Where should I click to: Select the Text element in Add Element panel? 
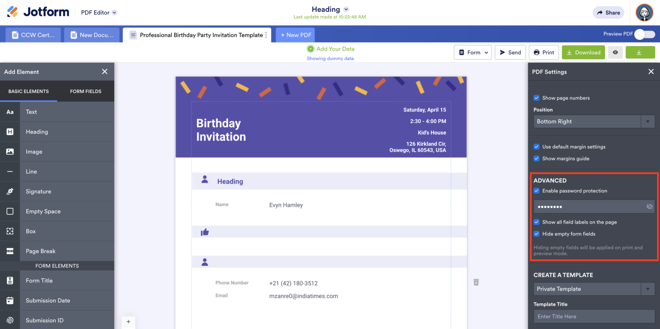(x=31, y=112)
